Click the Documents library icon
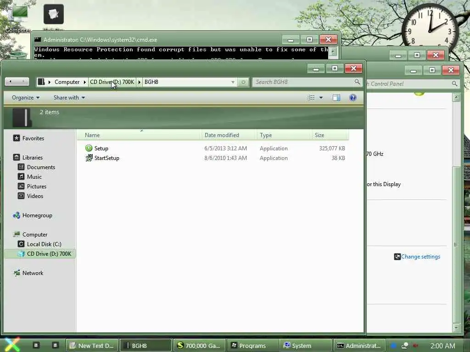 [21, 167]
